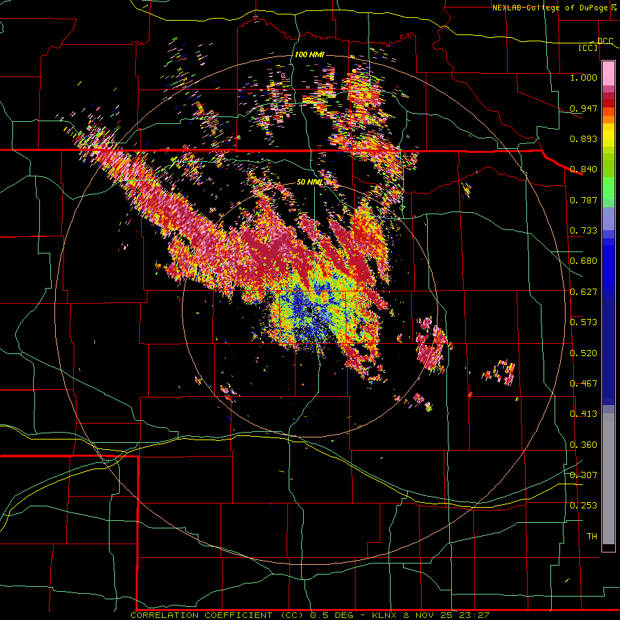Click the [CC] legend unit label
The height and width of the screenshot is (620, 620).
[x=588, y=48]
